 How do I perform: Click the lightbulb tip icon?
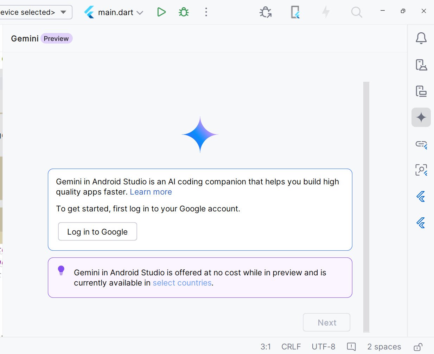(61, 270)
